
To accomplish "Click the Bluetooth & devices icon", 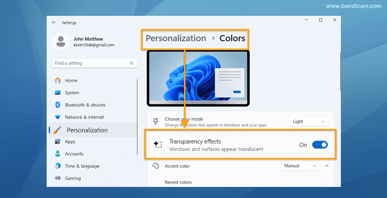I will click(57, 105).
